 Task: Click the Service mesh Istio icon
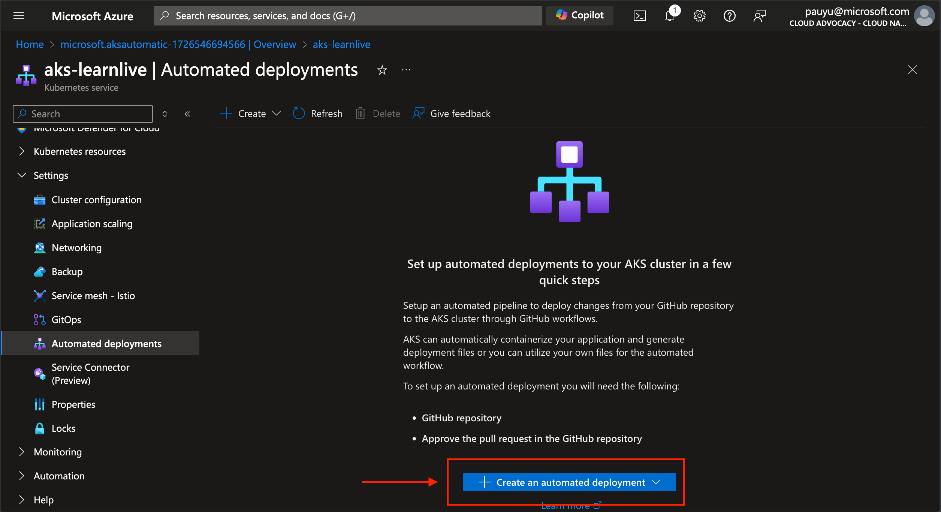(39, 296)
